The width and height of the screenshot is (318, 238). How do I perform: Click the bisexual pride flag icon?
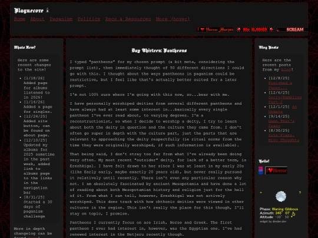click(261, 170)
